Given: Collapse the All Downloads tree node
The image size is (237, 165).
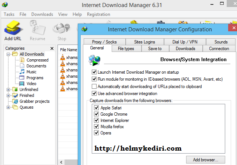Looking at the screenshot, I should tap(8, 54).
